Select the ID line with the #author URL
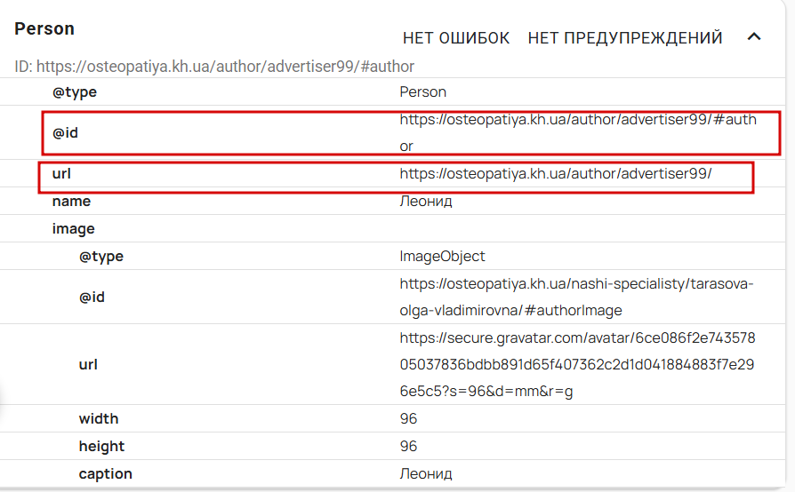This screenshot has width=795, height=492. click(214, 67)
